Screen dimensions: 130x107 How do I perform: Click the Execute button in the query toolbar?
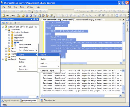point(81,11)
